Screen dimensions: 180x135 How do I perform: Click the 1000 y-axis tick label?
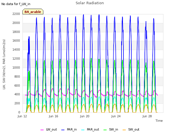click(16, 67)
